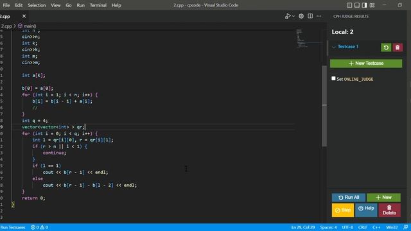
Task: Click the editor vertical scrollbar thumb
Action: pyautogui.click(x=324, y=106)
